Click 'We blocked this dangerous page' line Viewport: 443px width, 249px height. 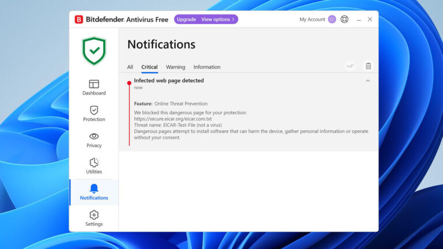[x=190, y=112]
